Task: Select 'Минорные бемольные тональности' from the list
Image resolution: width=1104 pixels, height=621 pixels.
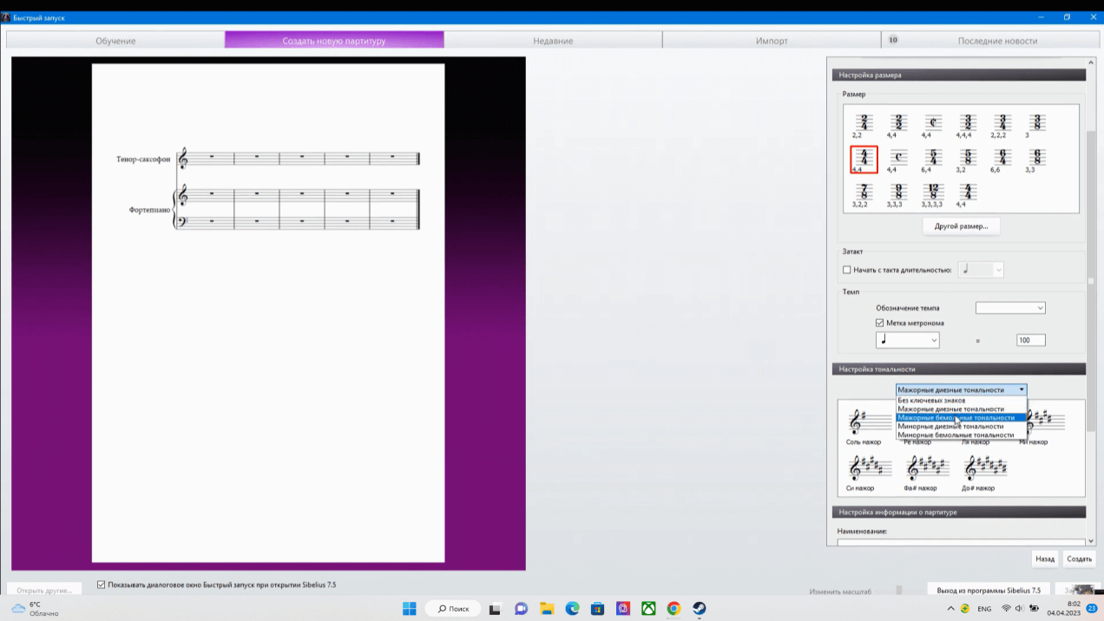Action: pos(956,435)
